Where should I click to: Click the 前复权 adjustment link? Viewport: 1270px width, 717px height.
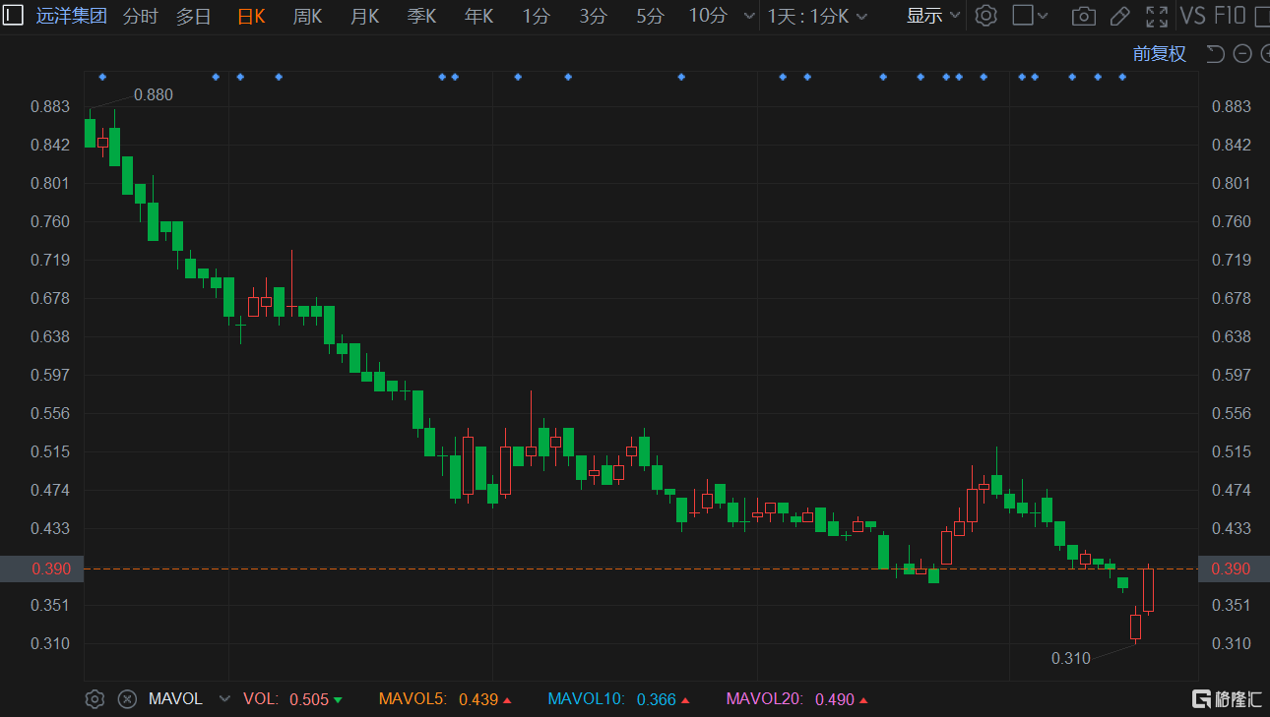[1160, 54]
